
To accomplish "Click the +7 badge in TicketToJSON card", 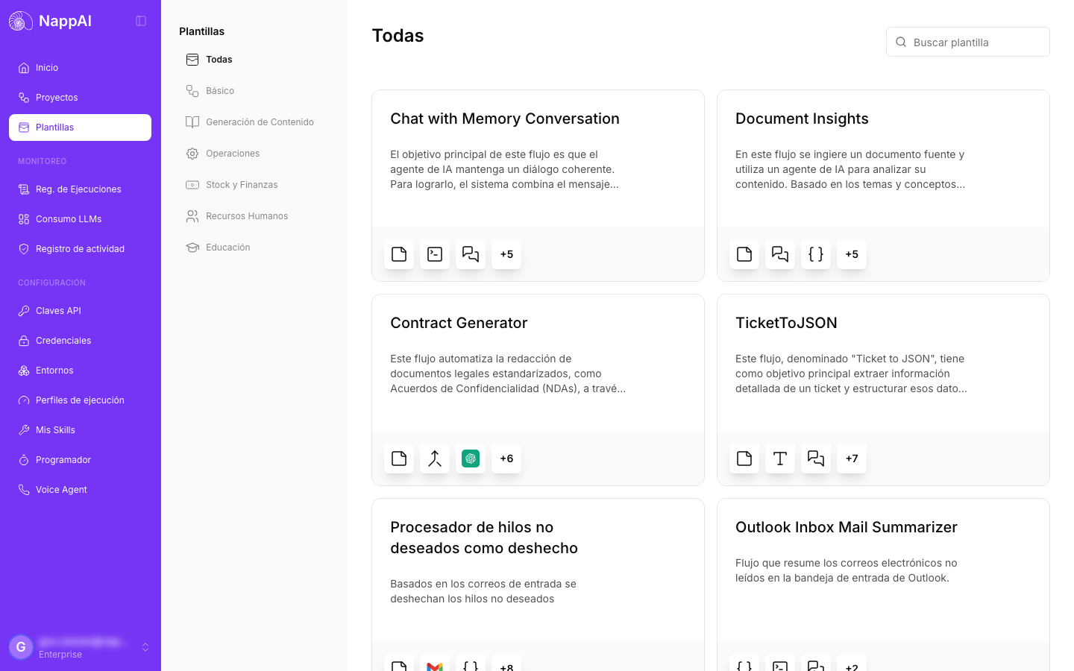I will (x=852, y=459).
